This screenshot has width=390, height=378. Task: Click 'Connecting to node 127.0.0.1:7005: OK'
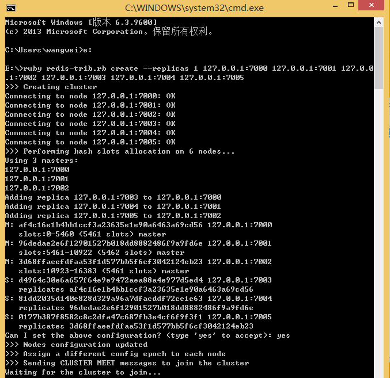pyautogui.click(x=90, y=142)
